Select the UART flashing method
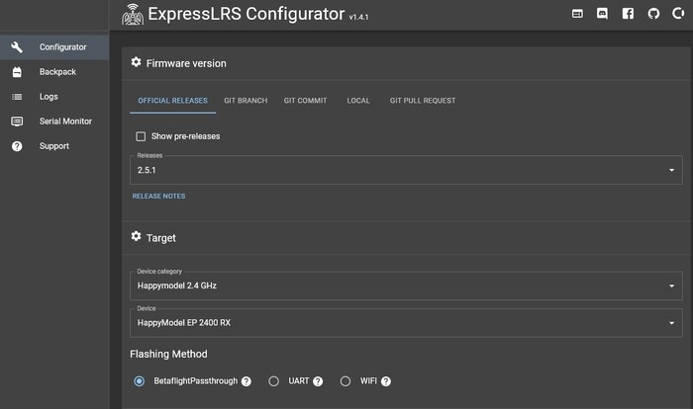Screen dimensions: 693x409 pyautogui.click(x=274, y=381)
